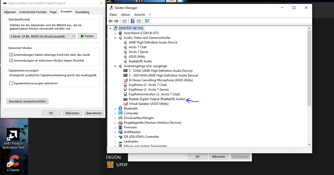Viewport: 334px width, 175px height.
Task: Expand the Bluetooth node
Action: pos(115,108)
